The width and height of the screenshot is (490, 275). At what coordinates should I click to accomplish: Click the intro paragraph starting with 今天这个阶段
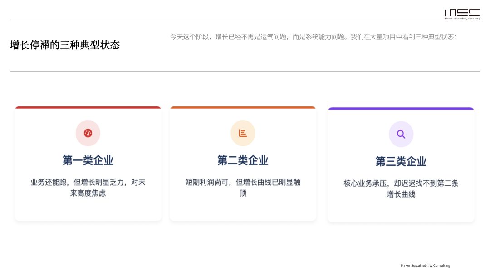click(x=313, y=37)
